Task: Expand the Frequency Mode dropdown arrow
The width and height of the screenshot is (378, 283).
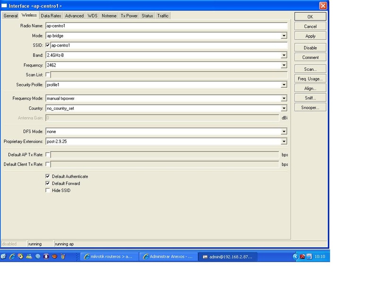Action: [284, 98]
